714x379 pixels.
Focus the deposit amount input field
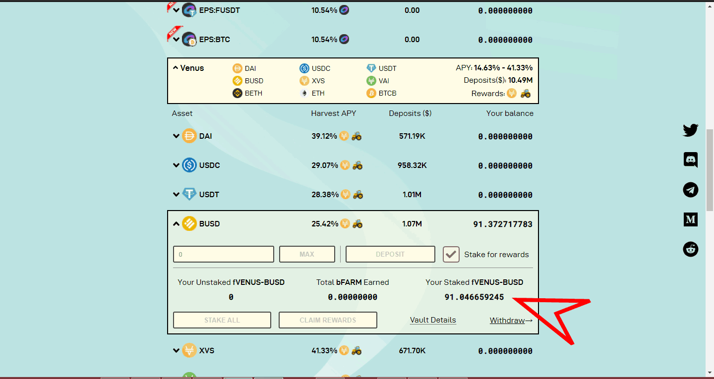pos(224,254)
